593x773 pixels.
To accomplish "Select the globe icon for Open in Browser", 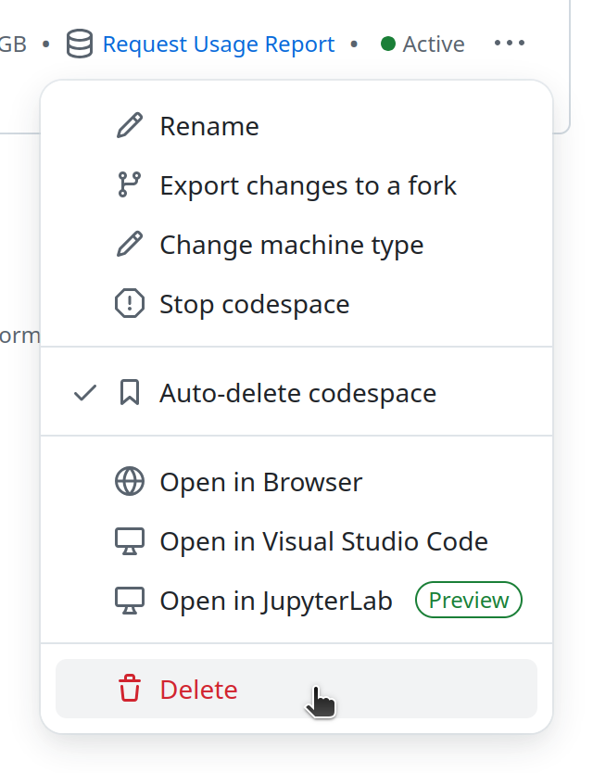I will [130, 481].
